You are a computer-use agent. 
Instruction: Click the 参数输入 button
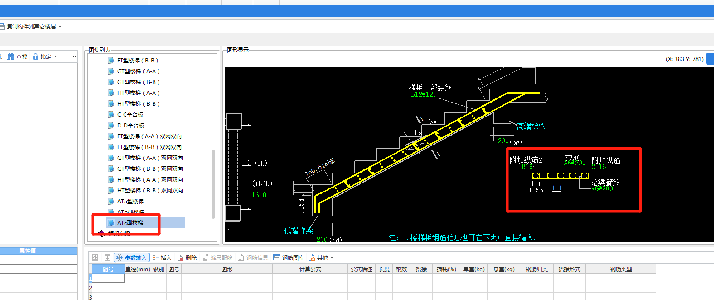(131, 258)
